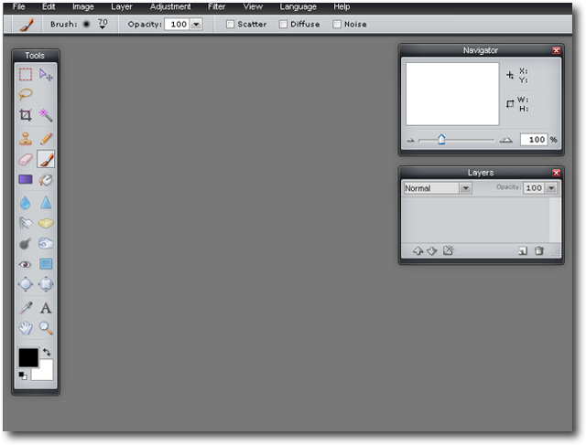Click the Navigator preview thumbnail

(x=452, y=94)
